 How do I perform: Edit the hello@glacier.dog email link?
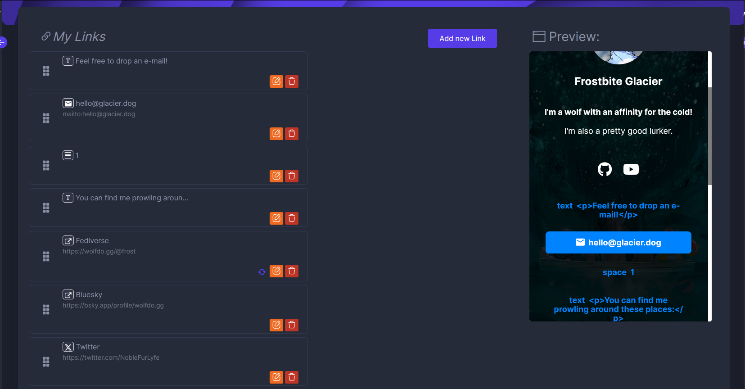tap(276, 133)
